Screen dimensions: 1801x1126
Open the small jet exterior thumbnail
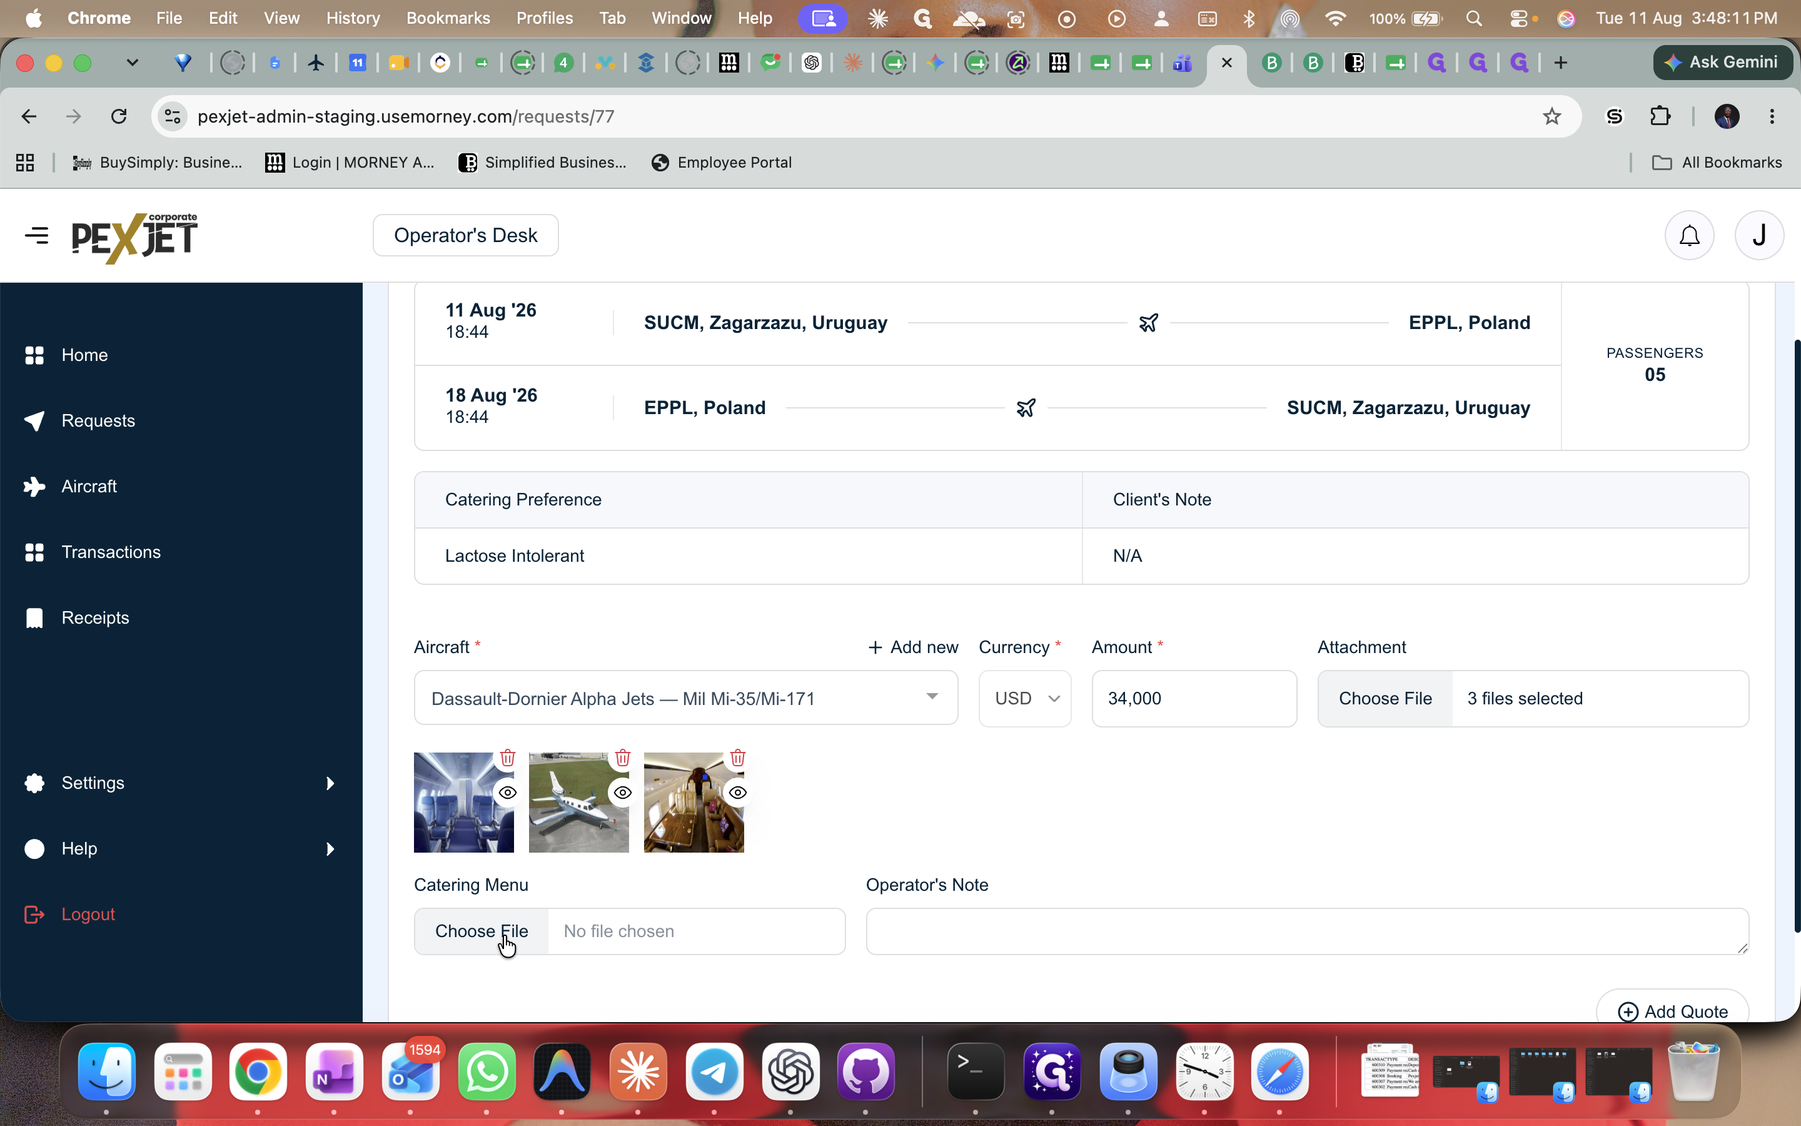[578, 802]
